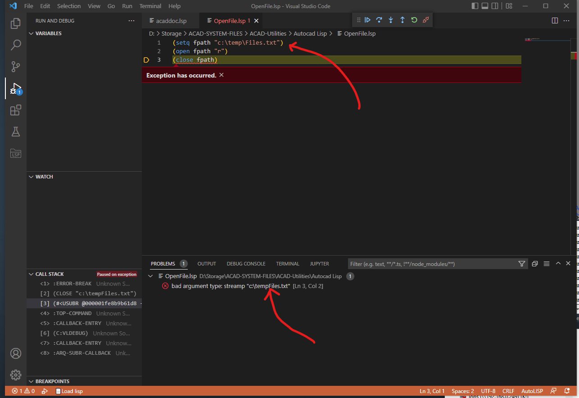Viewport: 579px width, 398px height.
Task: Click the Disconnect debugger icon
Action: 425,20
